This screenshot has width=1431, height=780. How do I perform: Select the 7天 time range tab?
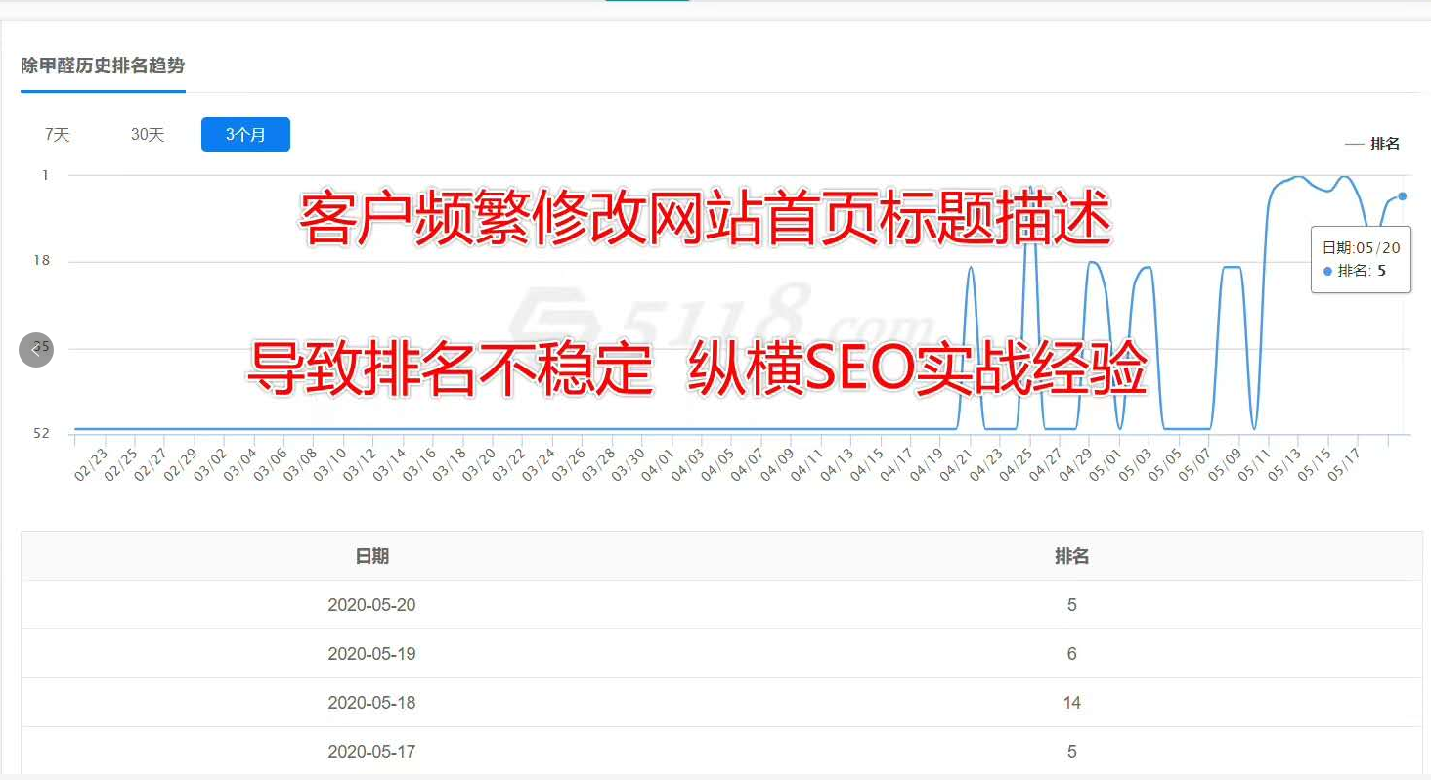point(58,135)
